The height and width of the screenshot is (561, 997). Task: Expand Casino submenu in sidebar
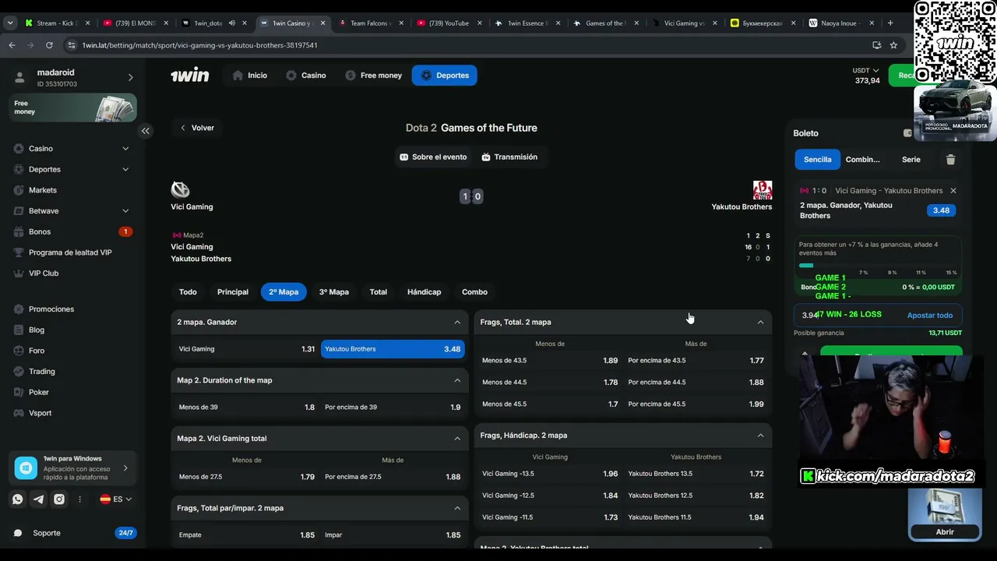click(x=125, y=149)
